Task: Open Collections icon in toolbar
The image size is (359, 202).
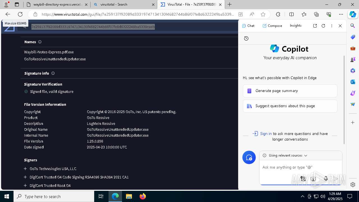Action: click(316, 14)
